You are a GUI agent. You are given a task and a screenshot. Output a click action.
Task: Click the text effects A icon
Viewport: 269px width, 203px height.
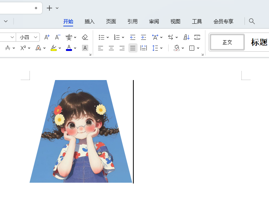pyautogui.click(x=38, y=48)
